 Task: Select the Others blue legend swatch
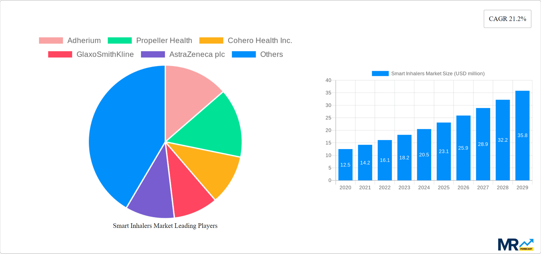244,54
